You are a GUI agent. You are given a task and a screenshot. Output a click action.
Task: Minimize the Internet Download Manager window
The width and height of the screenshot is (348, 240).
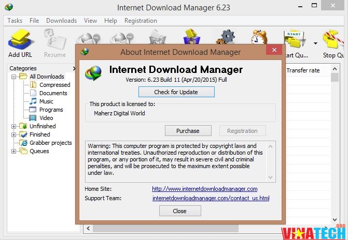click(300, 7)
